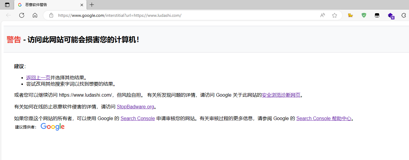Open the purple extension with badge 4
This screenshot has width=409, height=160.
(390, 15)
